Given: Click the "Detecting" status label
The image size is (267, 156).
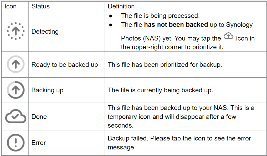Looking at the screenshot, I should point(45,32).
